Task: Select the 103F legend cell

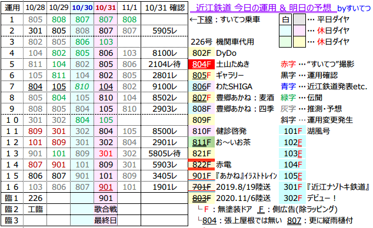Action: [x=292, y=153]
